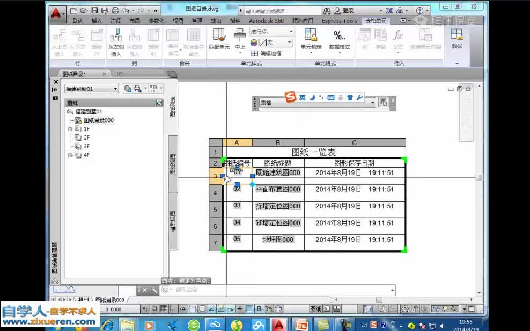The width and height of the screenshot is (530, 331).
Task: Switch to the 默认 (Home) ribbon tab
Action: click(x=77, y=20)
